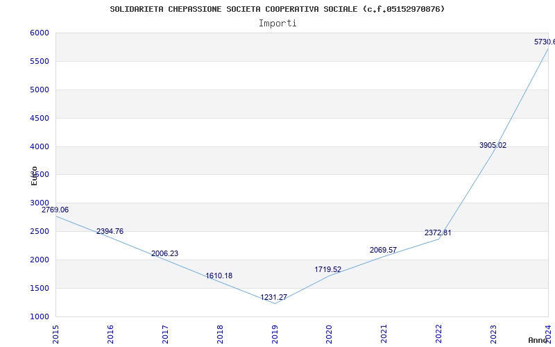The width and height of the screenshot is (555, 347).
Task: Click the 2394.76 data label
Action: [110, 231]
